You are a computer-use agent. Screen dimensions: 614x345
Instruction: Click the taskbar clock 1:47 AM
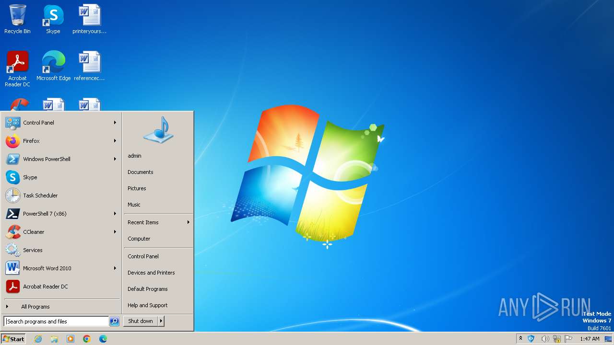click(x=590, y=339)
